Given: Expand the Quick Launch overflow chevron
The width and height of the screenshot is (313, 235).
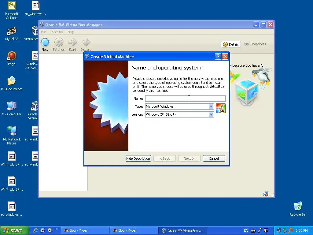Looking at the screenshot, I should tap(57, 229).
